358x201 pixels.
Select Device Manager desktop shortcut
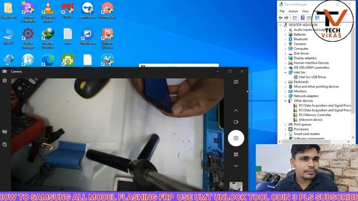pos(28,38)
